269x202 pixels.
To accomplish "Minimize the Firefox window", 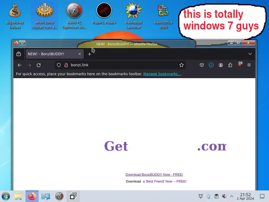I will (231, 43).
